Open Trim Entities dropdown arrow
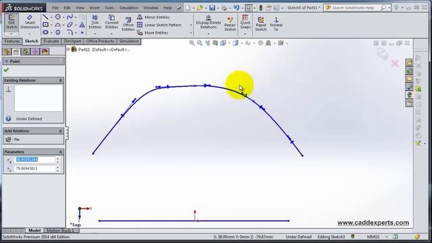 (94, 34)
